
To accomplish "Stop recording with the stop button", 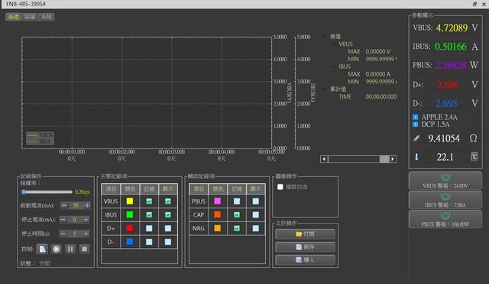I will [x=84, y=249].
